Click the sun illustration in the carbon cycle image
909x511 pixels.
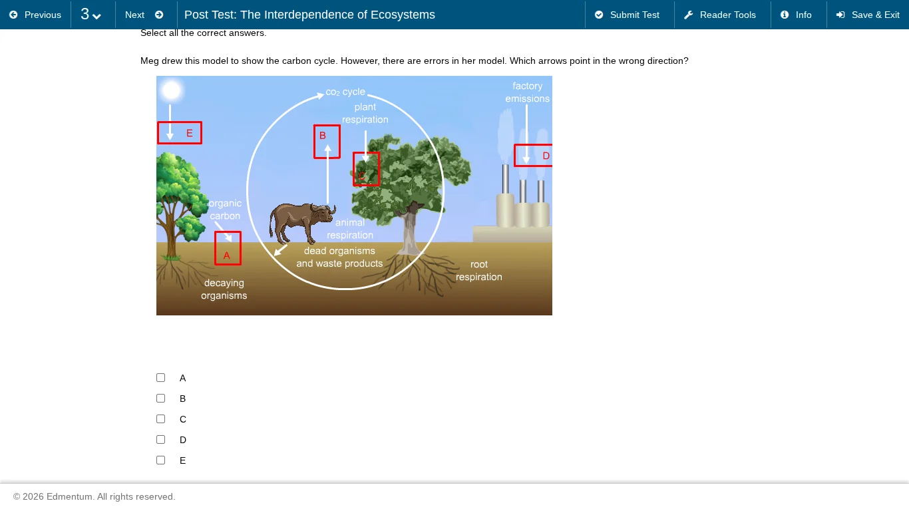pyautogui.click(x=171, y=91)
